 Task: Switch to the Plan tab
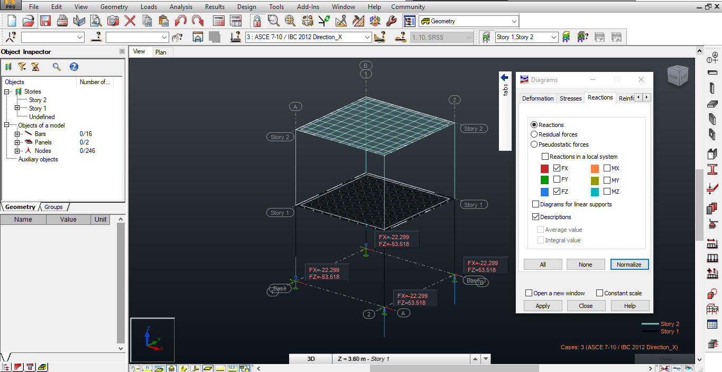[x=162, y=51]
